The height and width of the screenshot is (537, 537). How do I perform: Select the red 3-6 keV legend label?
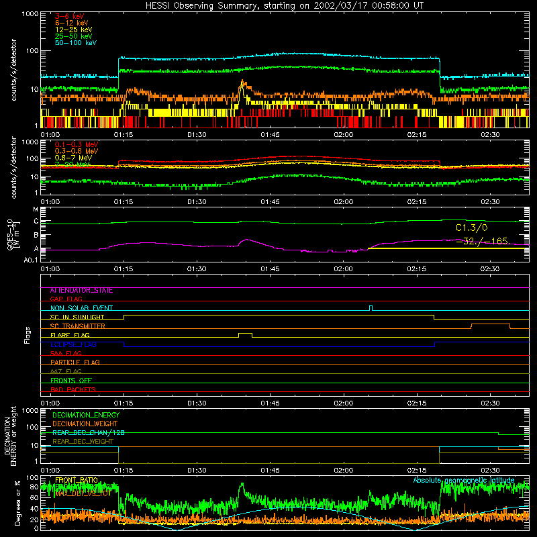[x=70, y=16]
